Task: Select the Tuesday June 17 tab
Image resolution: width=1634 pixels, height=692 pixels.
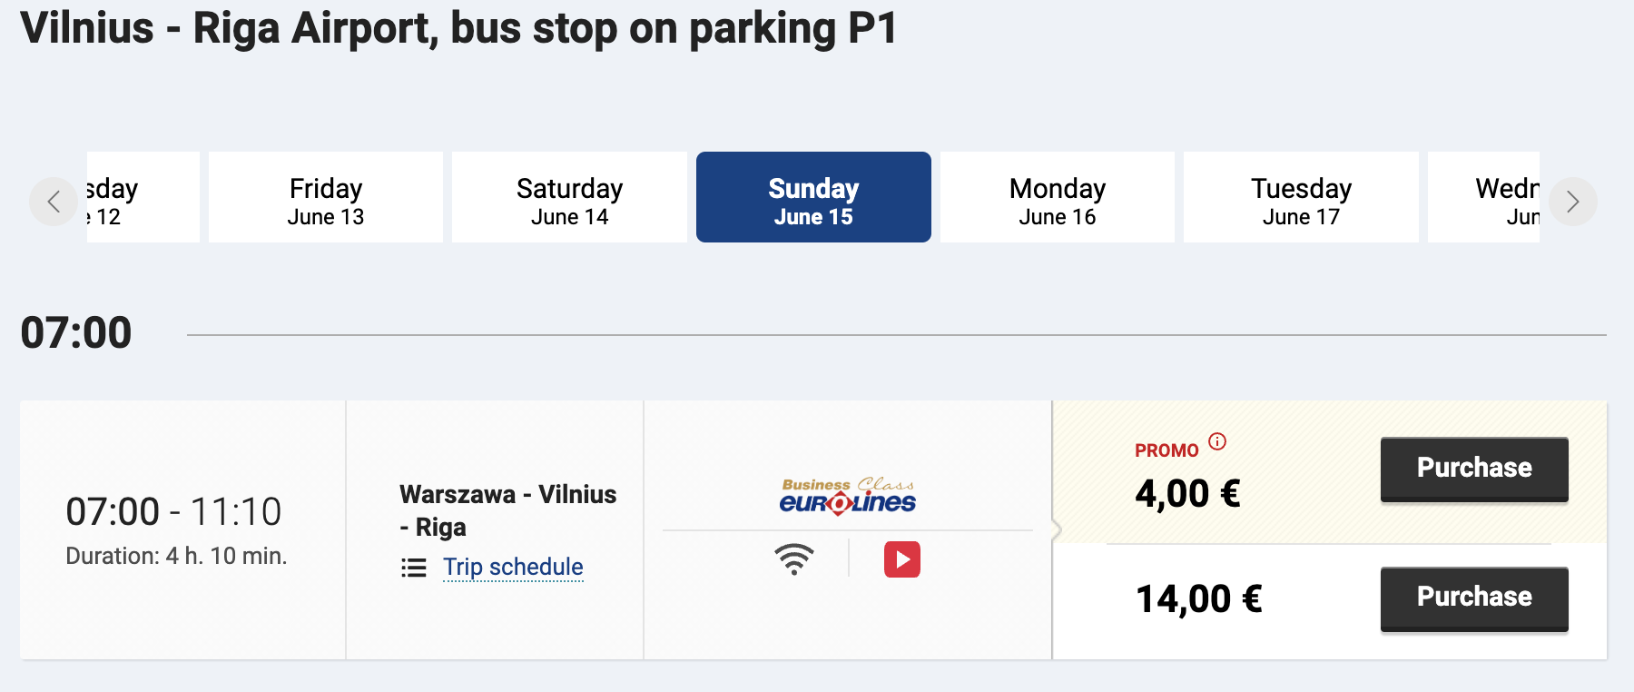Action: click(x=1301, y=197)
